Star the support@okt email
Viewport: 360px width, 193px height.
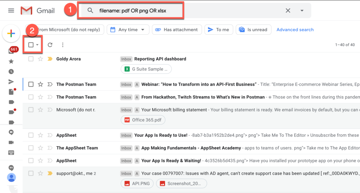[41, 173]
